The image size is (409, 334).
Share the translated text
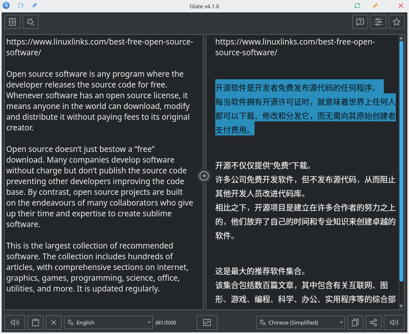(x=373, y=322)
